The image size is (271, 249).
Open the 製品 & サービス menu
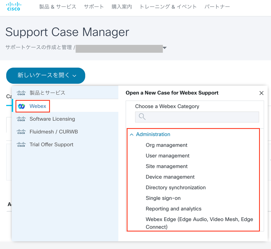pos(58,7)
